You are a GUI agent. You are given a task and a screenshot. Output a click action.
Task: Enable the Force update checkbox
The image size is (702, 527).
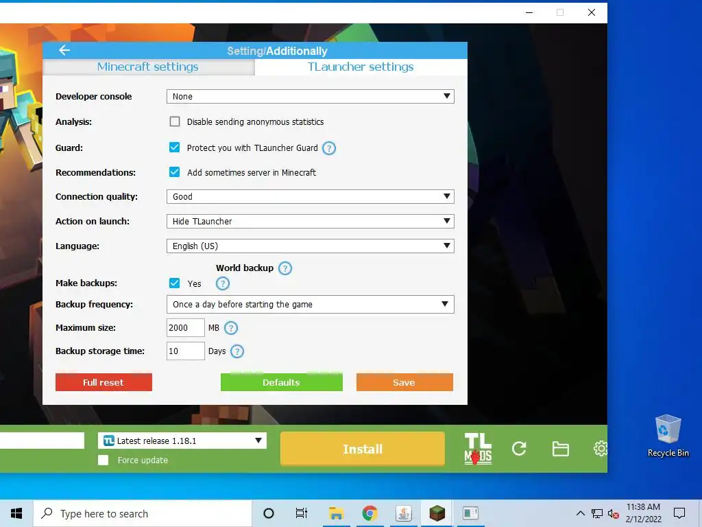click(104, 460)
